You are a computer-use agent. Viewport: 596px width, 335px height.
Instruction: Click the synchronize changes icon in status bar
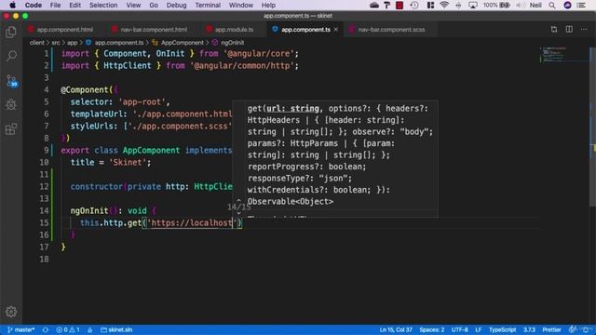[x=46, y=329]
